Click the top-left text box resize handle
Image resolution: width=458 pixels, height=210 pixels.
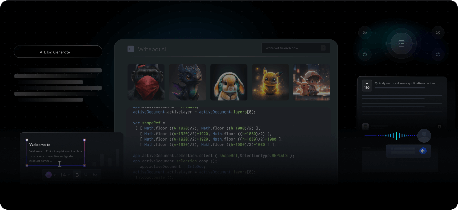[x=27, y=140]
